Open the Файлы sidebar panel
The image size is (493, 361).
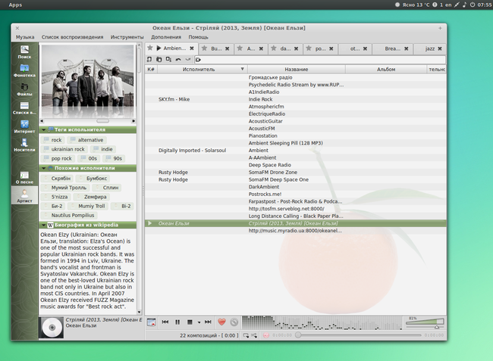(24, 89)
